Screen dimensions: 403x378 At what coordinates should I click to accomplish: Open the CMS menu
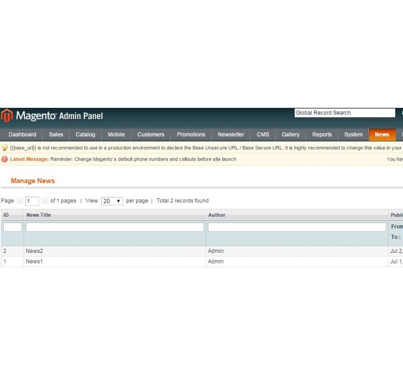(263, 135)
